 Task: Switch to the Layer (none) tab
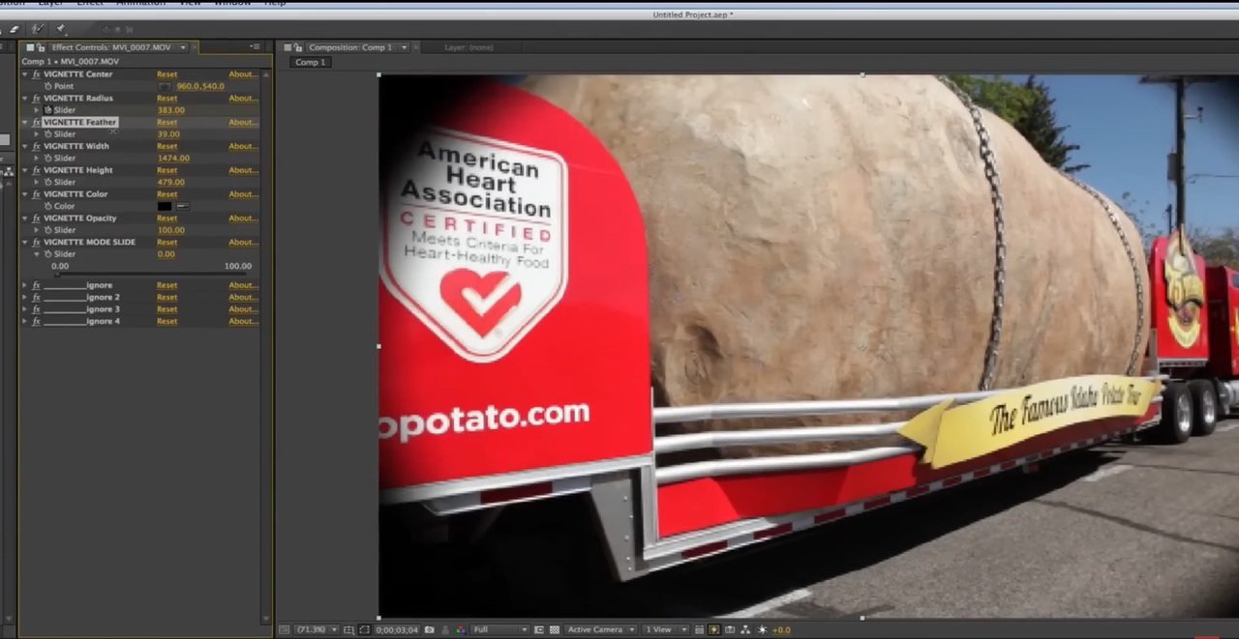[x=468, y=47]
